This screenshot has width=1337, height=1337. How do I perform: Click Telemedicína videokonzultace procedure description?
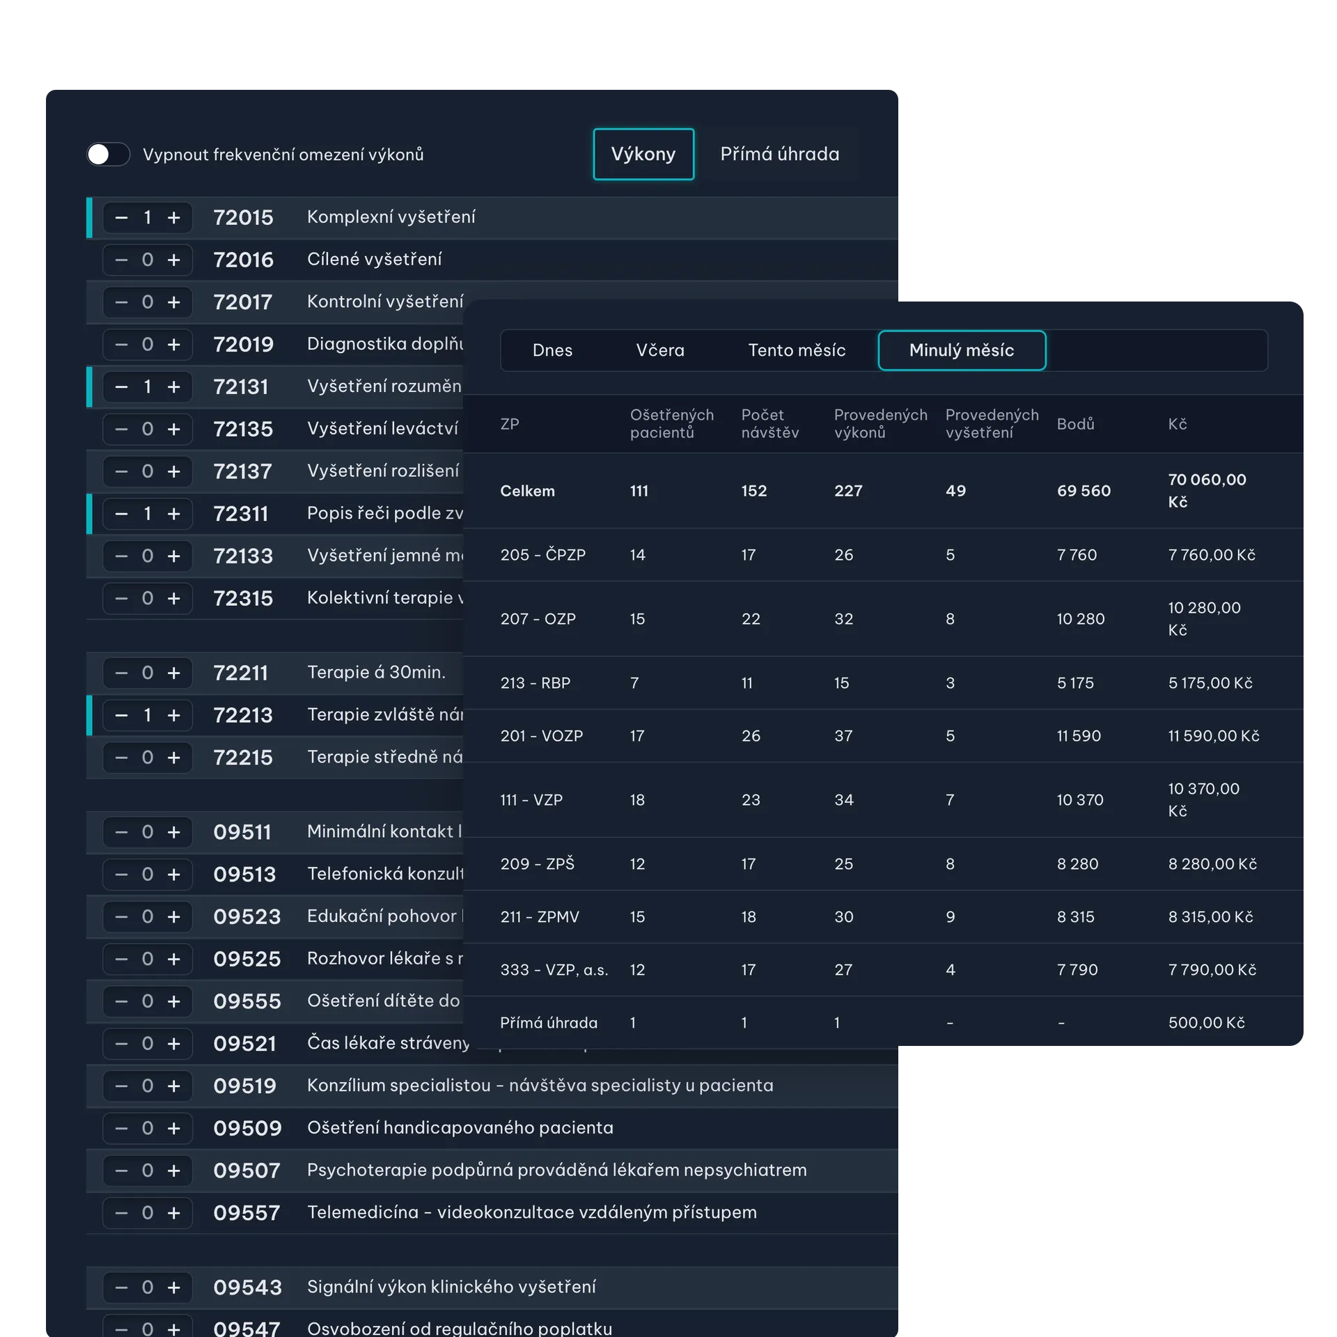point(531,1212)
